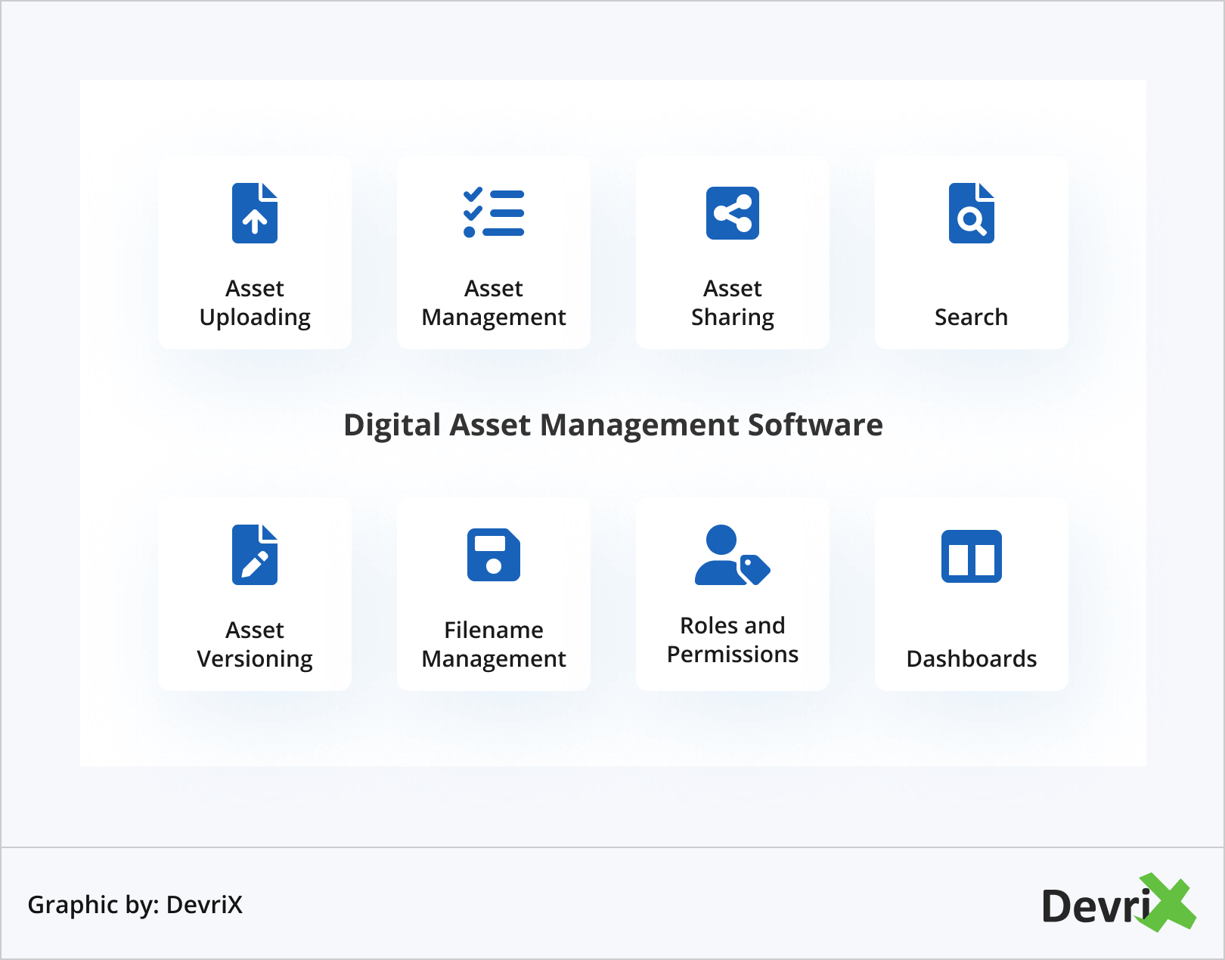This screenshot has width=1225, height=960.
Task: Select the Asset Management checklist icon
Action: tap(494, 213)
